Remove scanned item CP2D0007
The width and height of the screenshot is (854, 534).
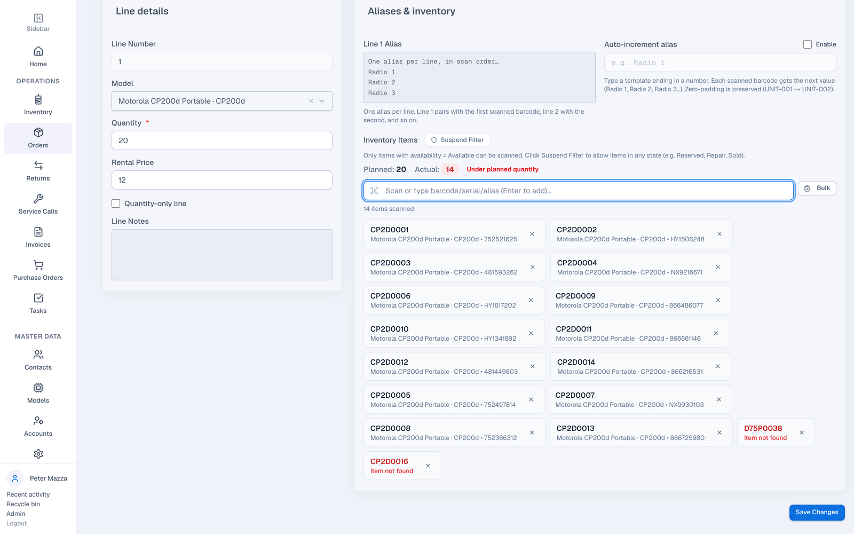pyautogui.click(x=719, y=399)
